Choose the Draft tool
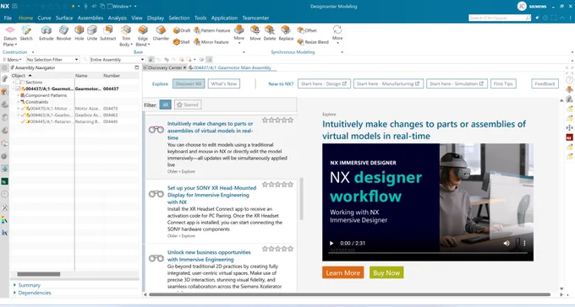Viewport: 575px width, 307px height. 182,30
